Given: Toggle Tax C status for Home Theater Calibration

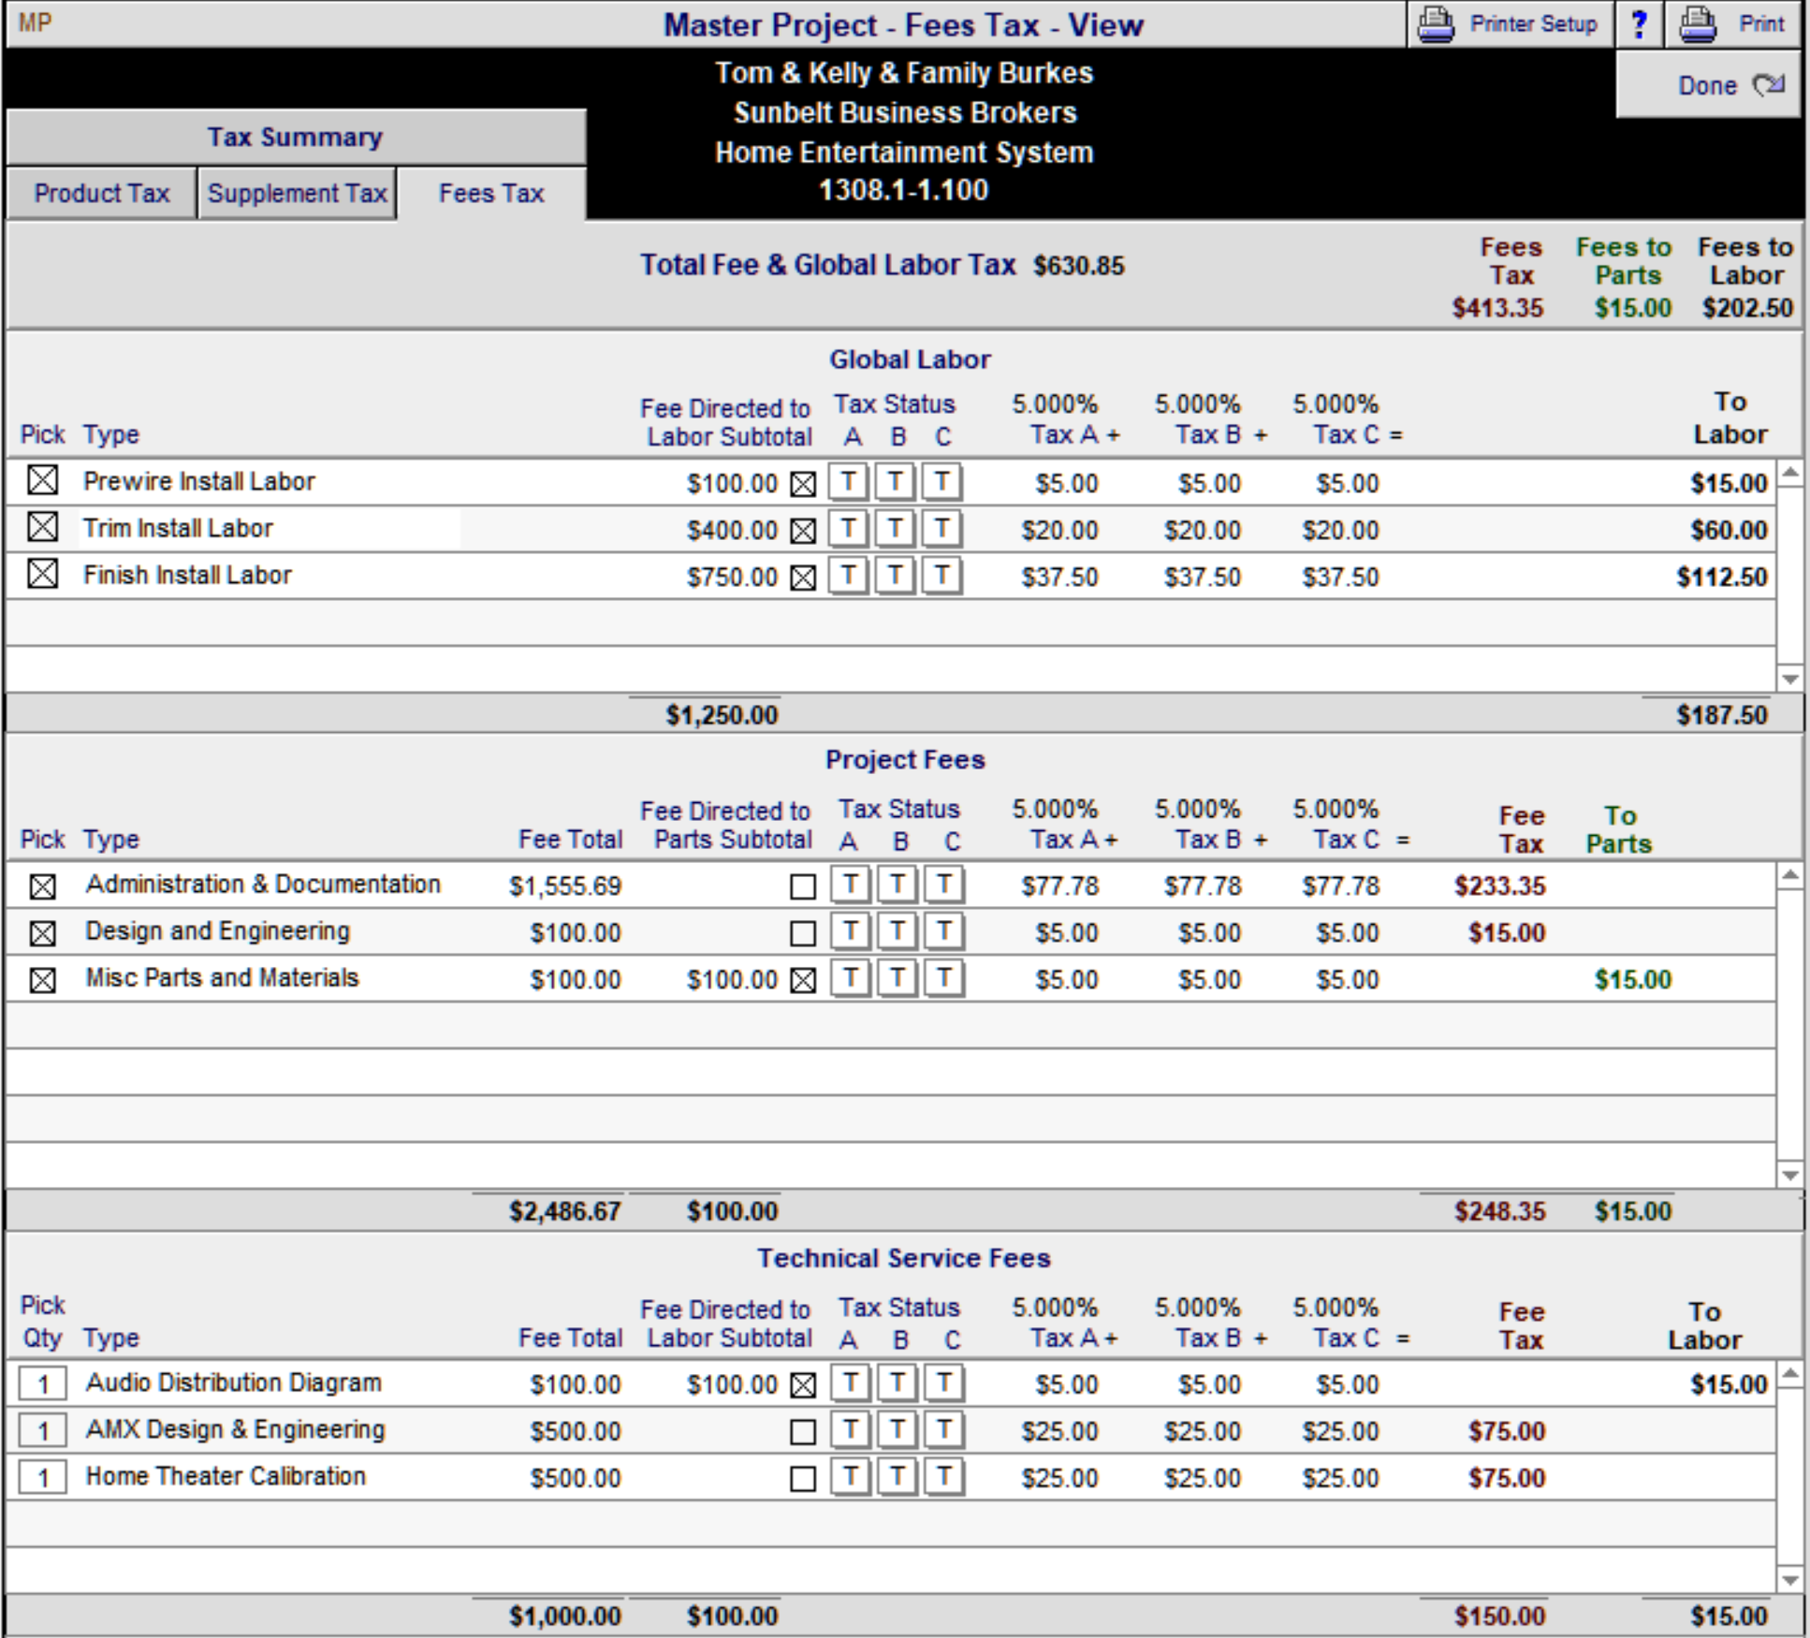Looking at the screenshot, I should click(944, 1476).
